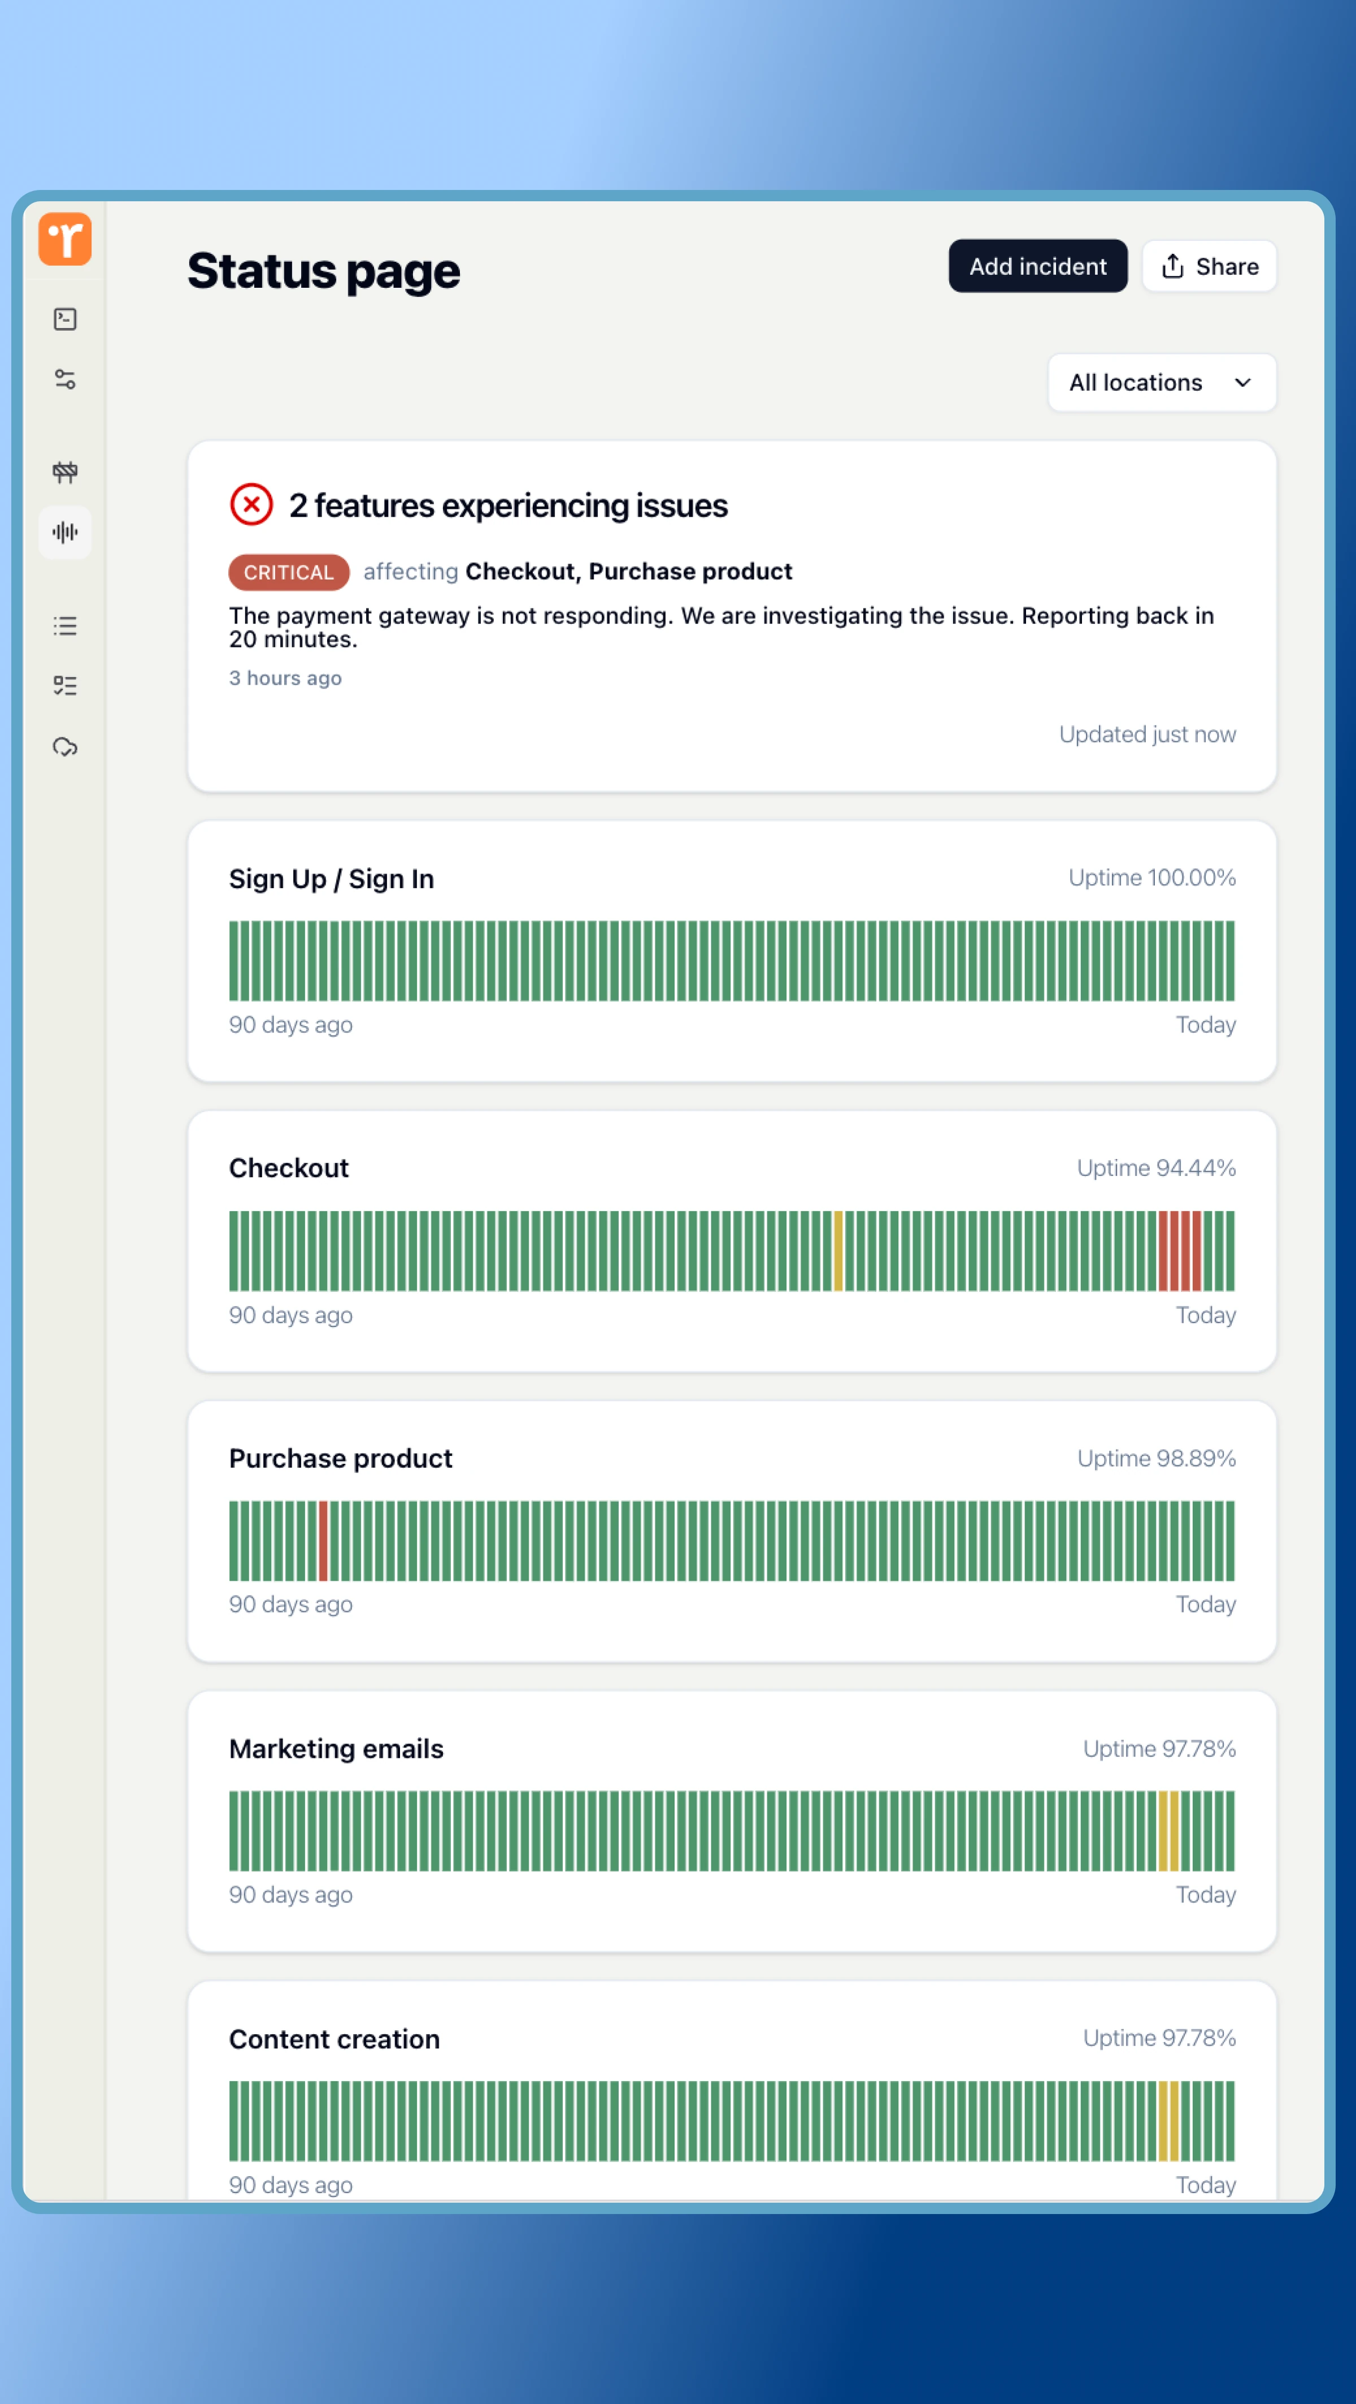Open the cloud checkmark sidebar icon
The image size is (1356, 2404).
pyautogui.click(x=64, y=746)
